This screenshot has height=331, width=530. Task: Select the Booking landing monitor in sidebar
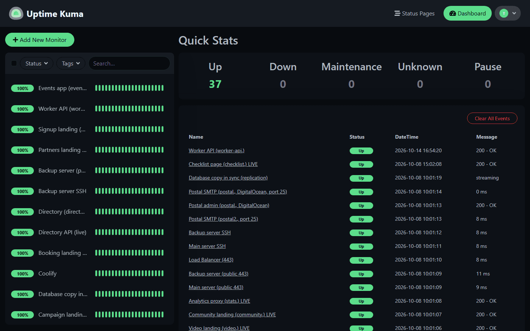[x=89, y=253]
